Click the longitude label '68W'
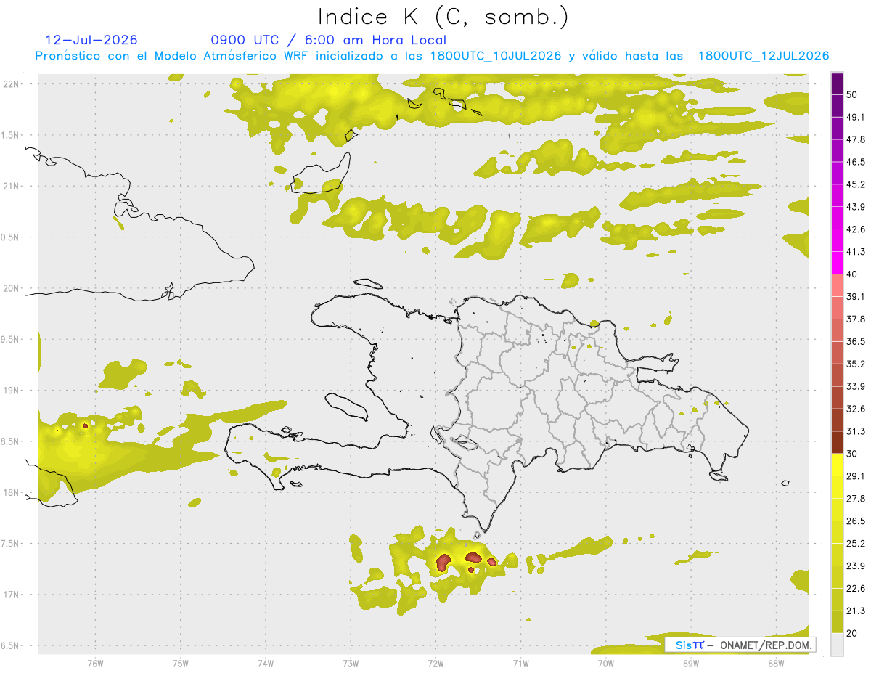This screenshot has height=673, width=871. click(x=776, y=663)
